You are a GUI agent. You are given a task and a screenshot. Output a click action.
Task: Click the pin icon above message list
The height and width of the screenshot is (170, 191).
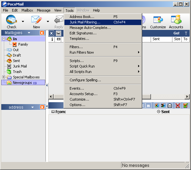(x=58, y=33)
